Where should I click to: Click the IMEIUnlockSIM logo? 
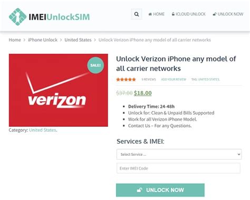click(49, 17)
